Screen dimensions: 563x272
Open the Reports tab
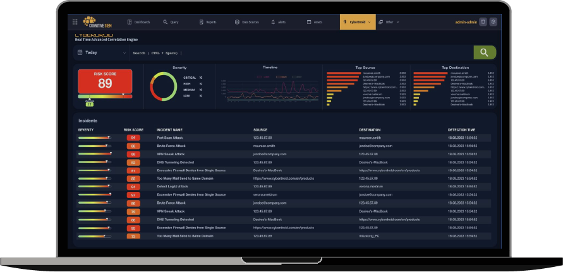tap(208, 21)
